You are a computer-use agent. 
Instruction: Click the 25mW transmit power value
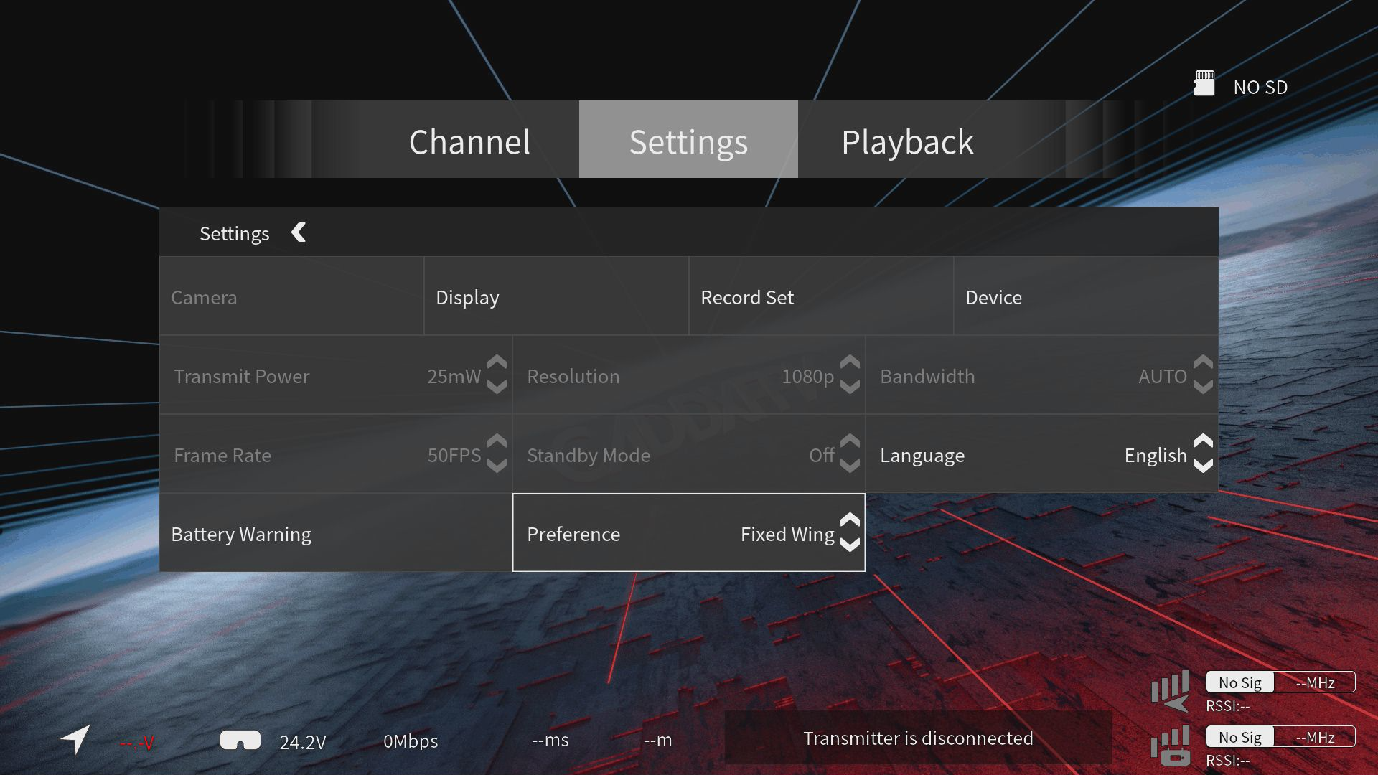[x=454, y=376]
